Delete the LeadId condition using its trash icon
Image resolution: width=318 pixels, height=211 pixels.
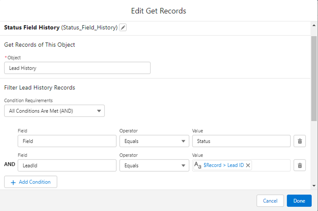tap(300, 165)
